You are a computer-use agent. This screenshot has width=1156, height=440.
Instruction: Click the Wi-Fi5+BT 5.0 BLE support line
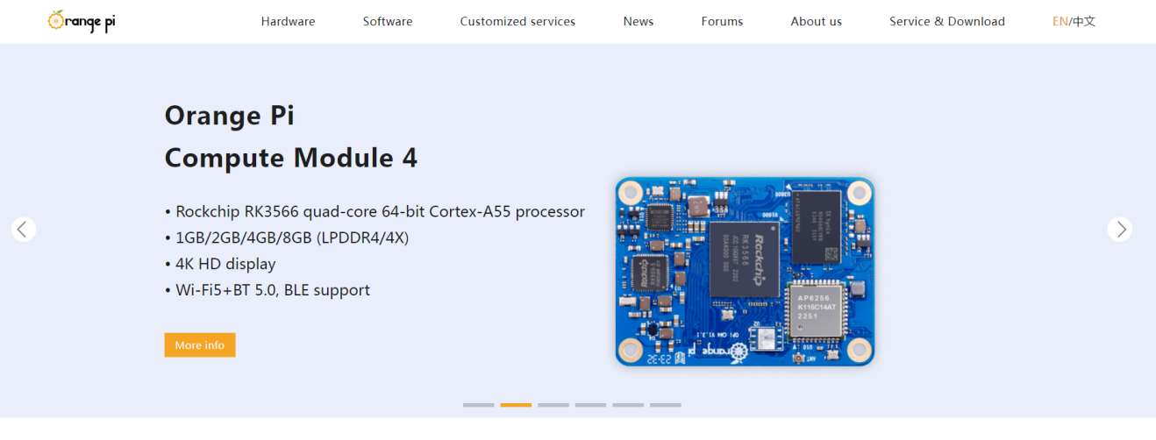coord(268,290)
